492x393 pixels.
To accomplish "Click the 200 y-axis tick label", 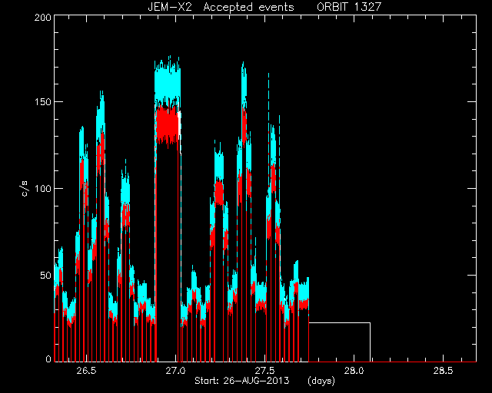I will click(x=43, y=18).
